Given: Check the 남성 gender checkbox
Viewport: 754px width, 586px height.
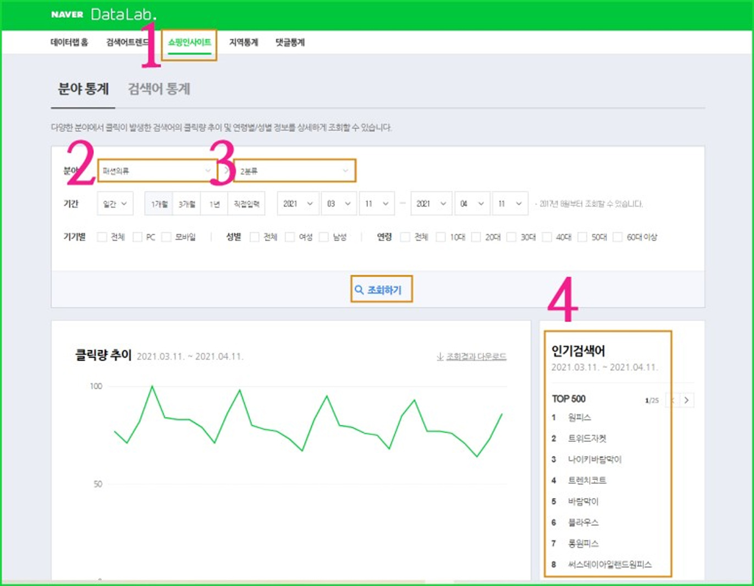Looking at the screenshot, I should [324, 237].
